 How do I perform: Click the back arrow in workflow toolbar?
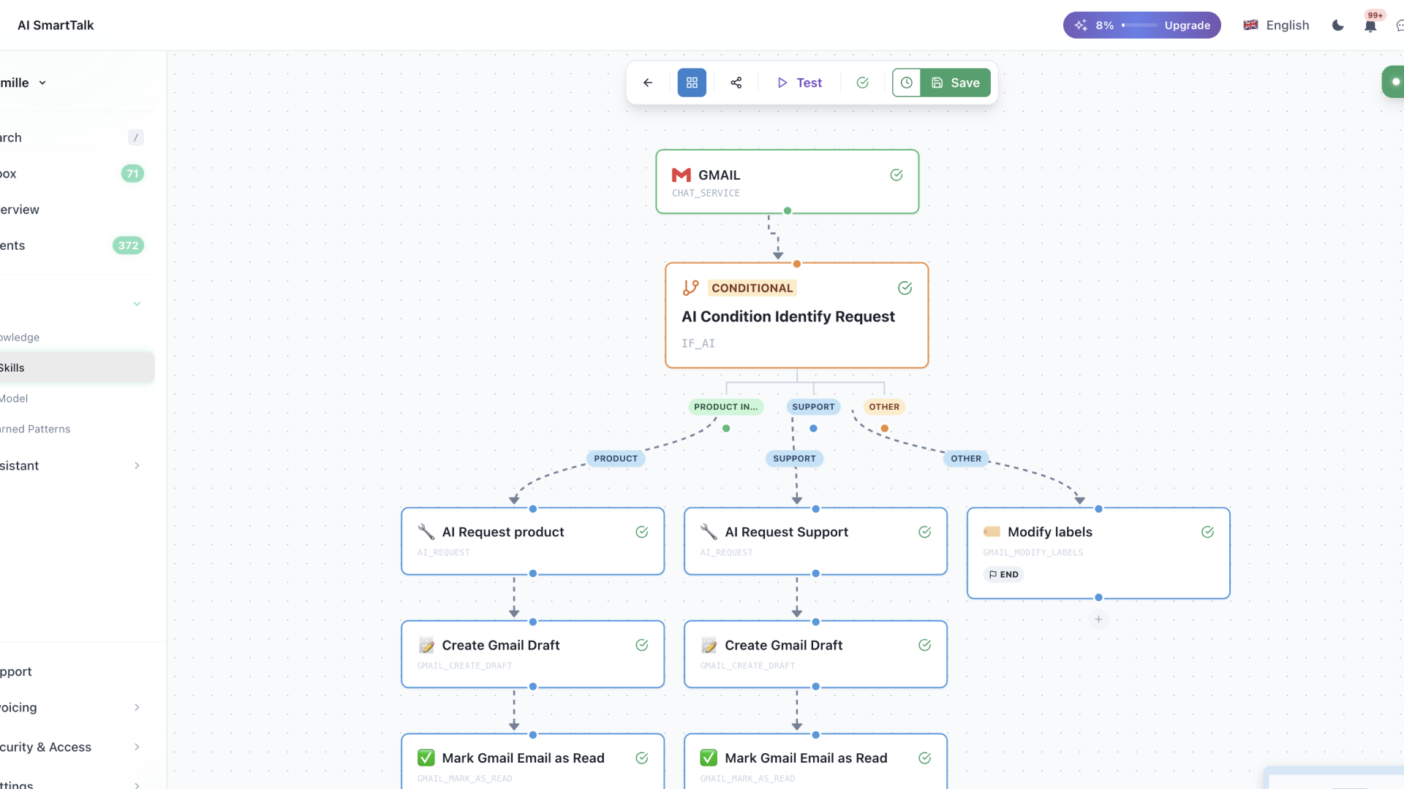tap(648, 83)
